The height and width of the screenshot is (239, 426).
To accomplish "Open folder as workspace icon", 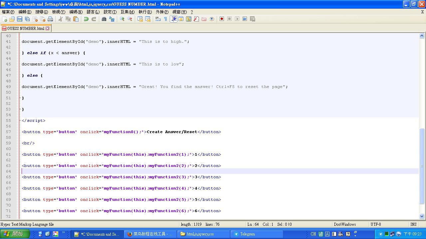I will click(x=204, y=19).
